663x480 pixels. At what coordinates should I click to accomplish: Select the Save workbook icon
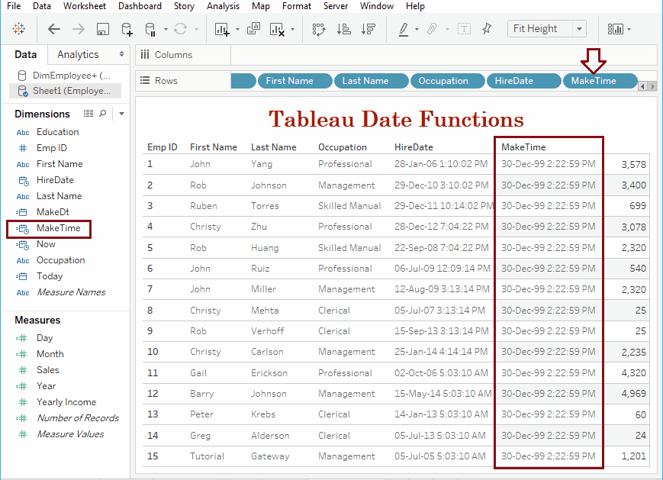pyautogui.click(x=102, y=28)
